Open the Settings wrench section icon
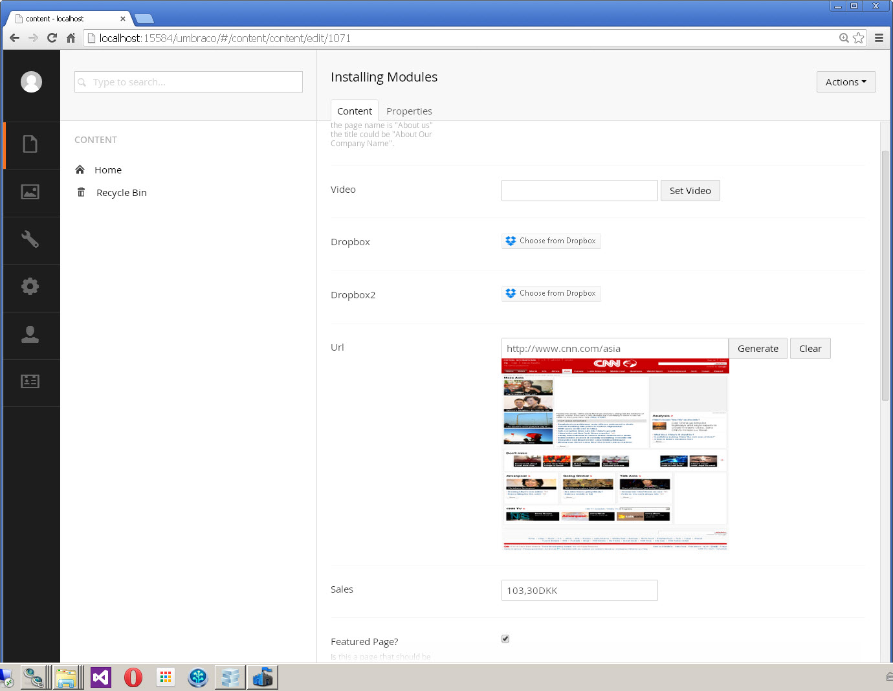Screen dimensions: 893x691 click(30, 239)
